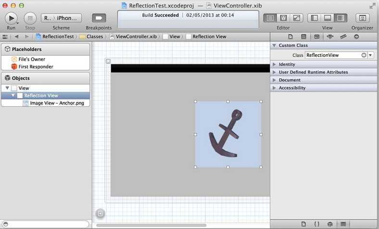Screen dimensions: 379x229
Task: Click the Stop button
Action: [30, 18]
